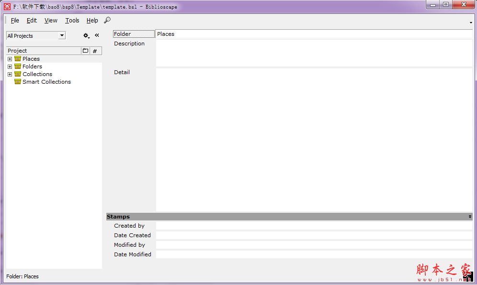The width and height of the screenshot is (477, 285).
Task: Click the Detail text area
Action: pyautogui.click(x=314, y=140)
